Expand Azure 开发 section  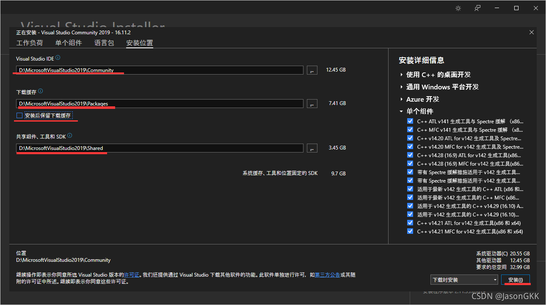[401, 99]
